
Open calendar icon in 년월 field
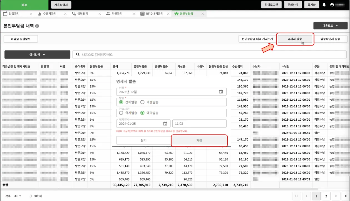221,92
